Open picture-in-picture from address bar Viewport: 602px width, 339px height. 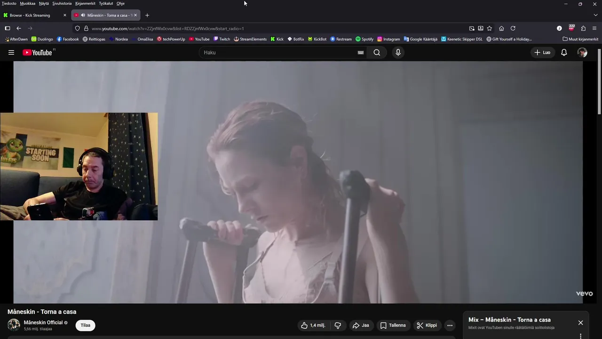472,28
